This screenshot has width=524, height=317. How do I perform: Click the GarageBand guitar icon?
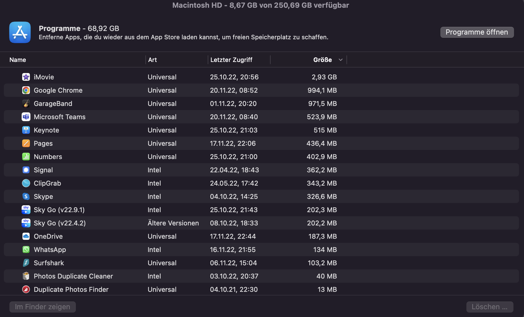pos(26,103)
